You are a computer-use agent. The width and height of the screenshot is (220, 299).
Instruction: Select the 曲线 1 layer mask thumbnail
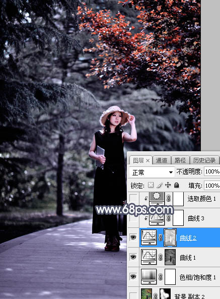click(170, 257)
